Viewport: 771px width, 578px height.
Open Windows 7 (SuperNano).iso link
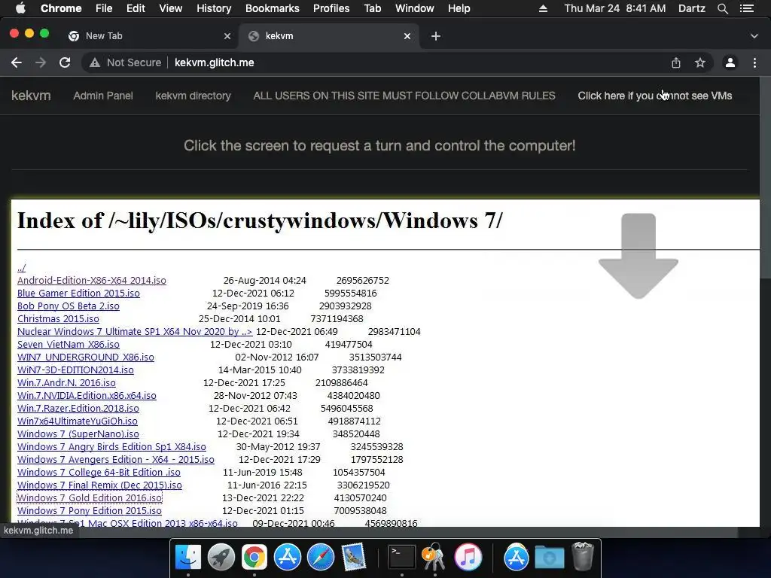tap(78, 433)
